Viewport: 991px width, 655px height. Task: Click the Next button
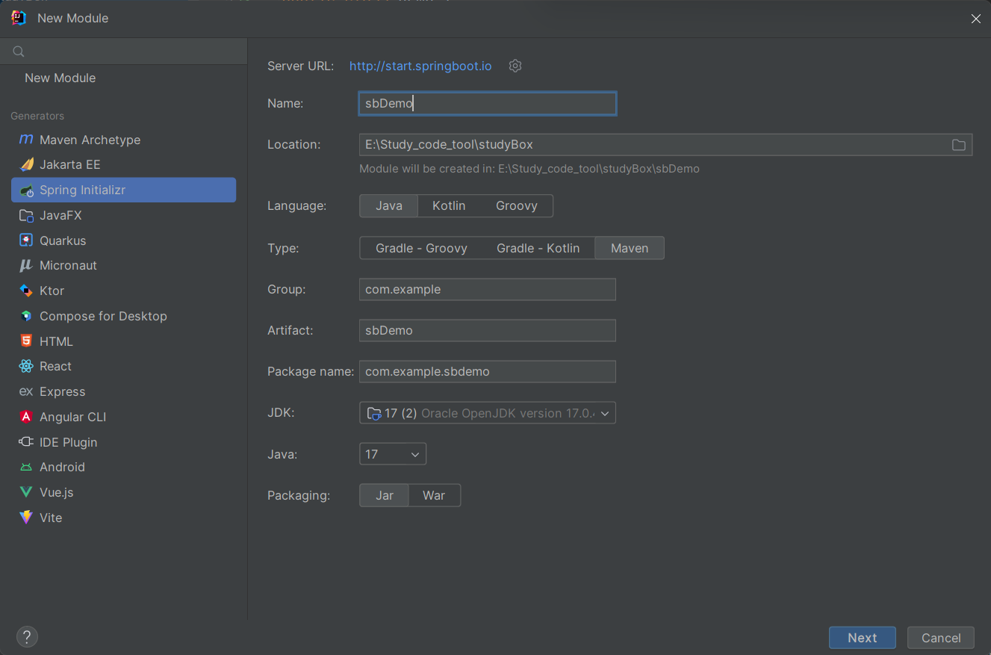pos(862,638)
